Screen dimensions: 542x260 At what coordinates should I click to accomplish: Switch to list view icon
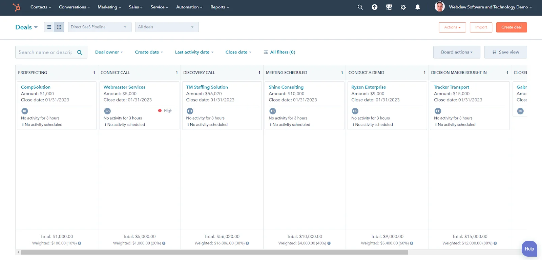click(49, 27)
